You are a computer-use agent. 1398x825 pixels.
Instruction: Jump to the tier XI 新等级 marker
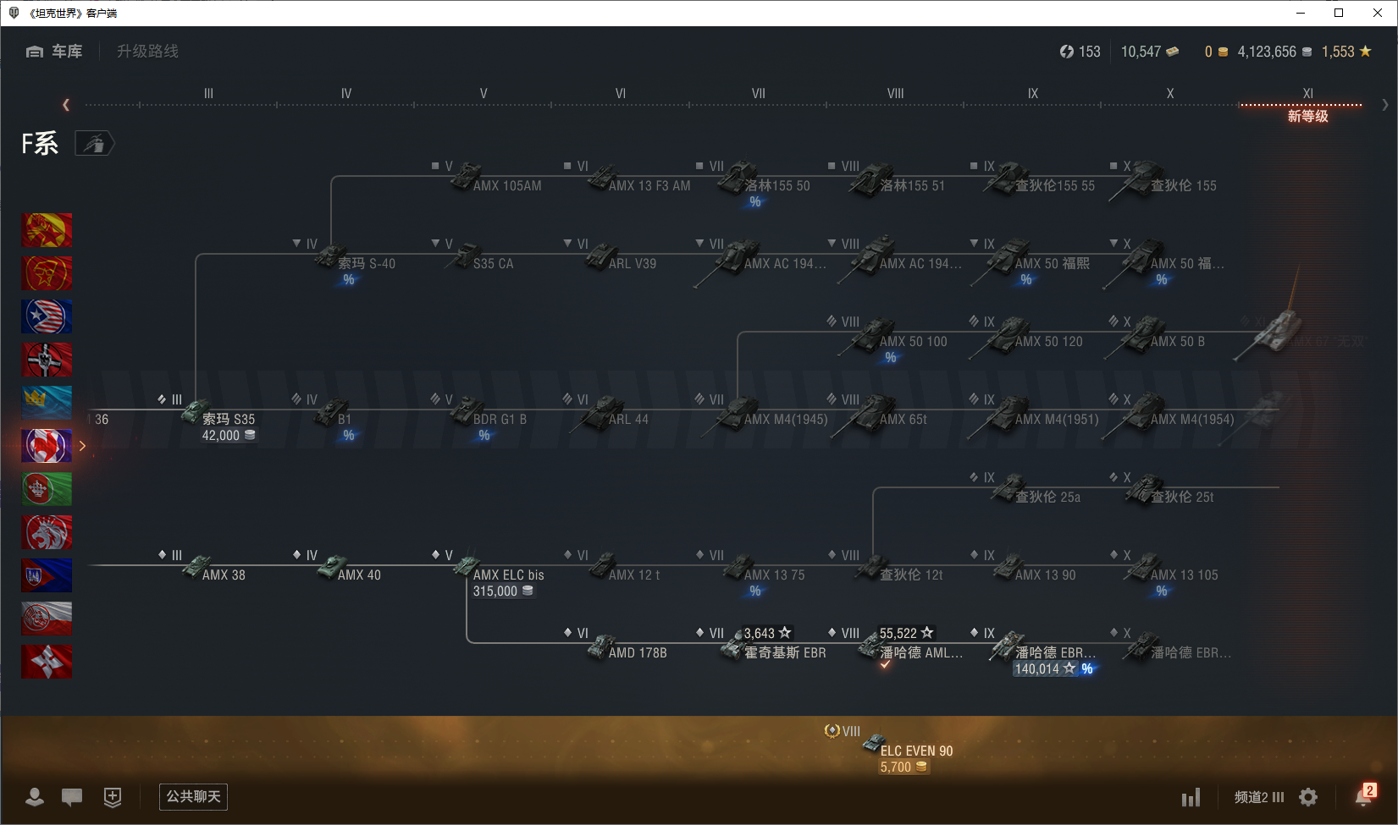tap(1307, 106)
